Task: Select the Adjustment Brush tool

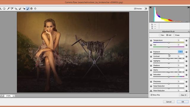Action: 28,9
